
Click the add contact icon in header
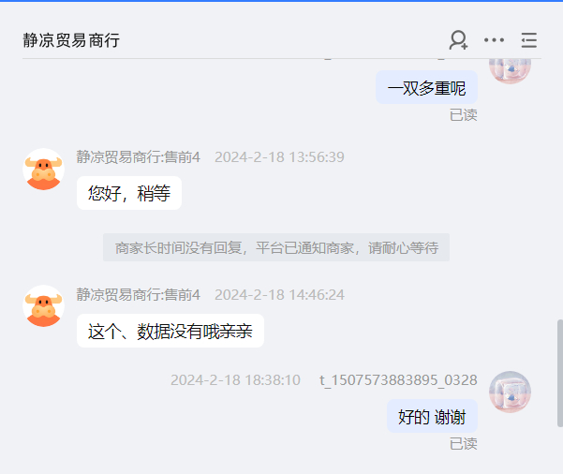(x=458, y=40)
